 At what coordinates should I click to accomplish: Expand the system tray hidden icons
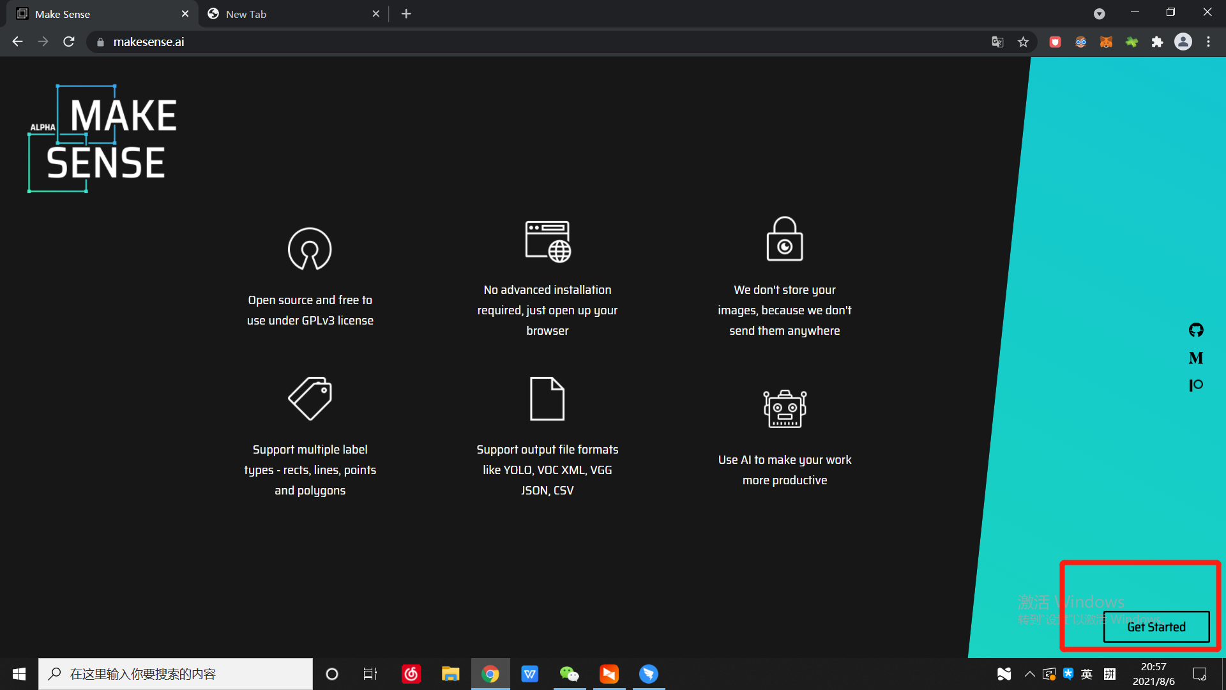1029,674
